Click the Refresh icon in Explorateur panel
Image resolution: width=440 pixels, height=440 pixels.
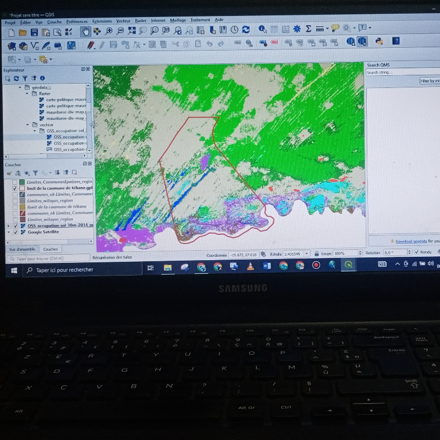[16, 78]
